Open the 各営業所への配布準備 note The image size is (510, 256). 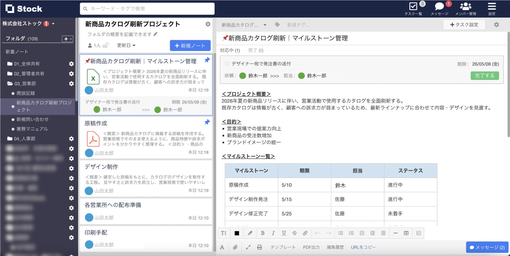[146, 211]
